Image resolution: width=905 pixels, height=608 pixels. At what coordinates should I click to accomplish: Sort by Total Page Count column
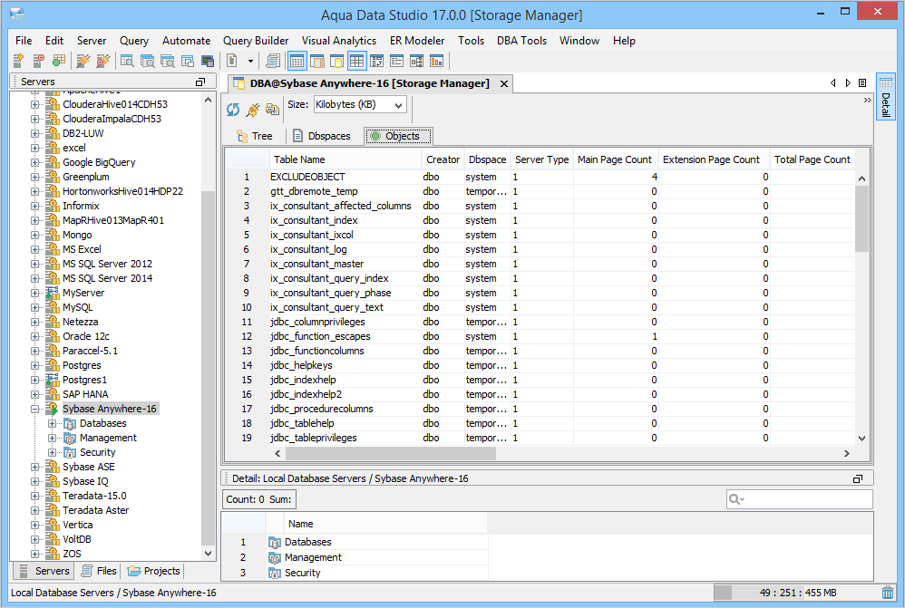click(813, 159)
